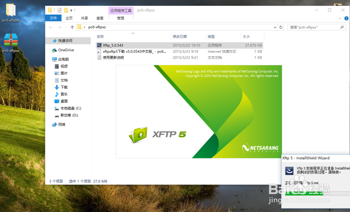Click the search magnifier icon
350x212 pixels.
(342, 27)
